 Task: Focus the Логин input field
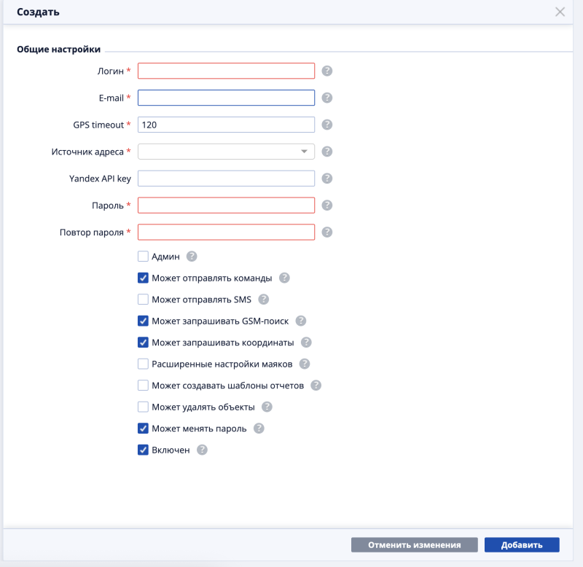(x=226, y=71)
